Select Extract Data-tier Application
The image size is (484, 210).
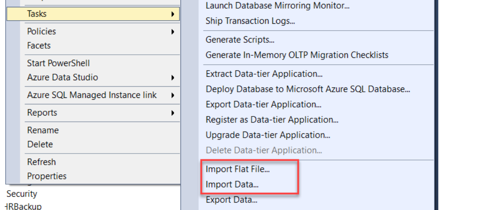point(264,74)
